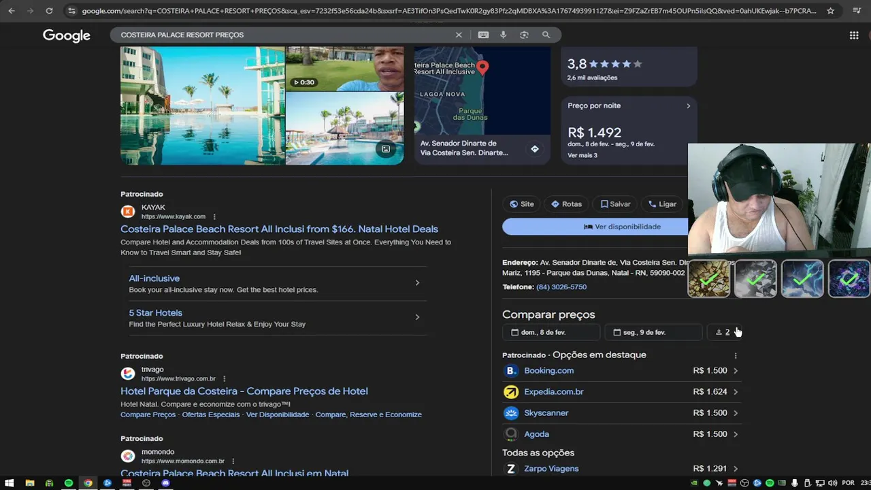Click the Compare Preços trivago sitelink
The height and width of the screenshot is (490, 871).
click(148, 414)
